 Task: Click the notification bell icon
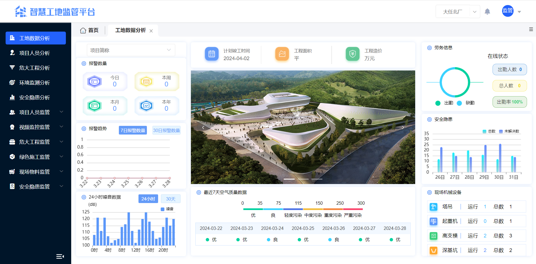tap(488, 11)
